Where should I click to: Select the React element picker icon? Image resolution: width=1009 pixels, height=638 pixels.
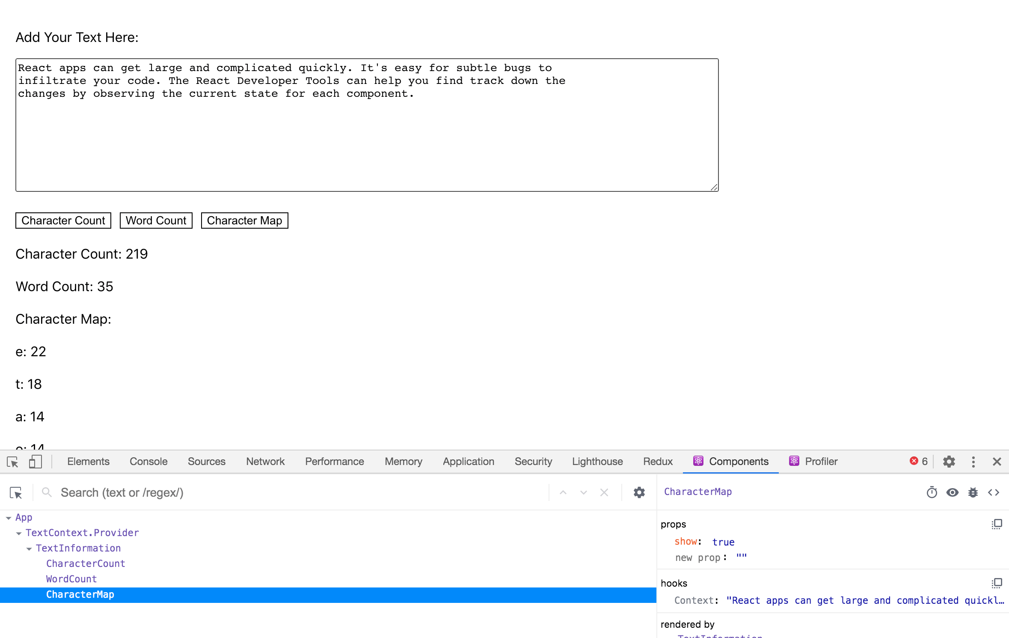point(16,493)
